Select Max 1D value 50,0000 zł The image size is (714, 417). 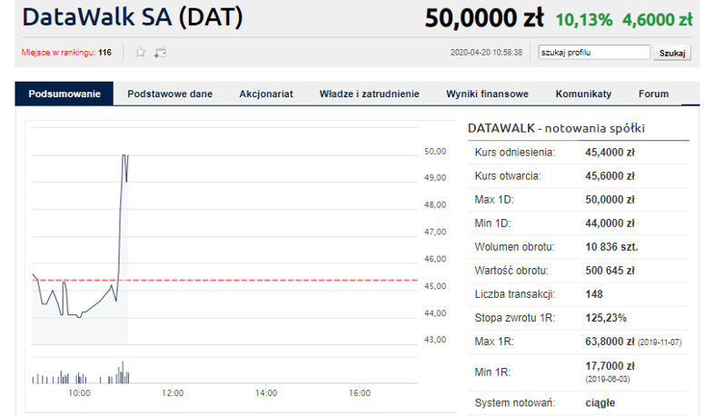[610, 200]
